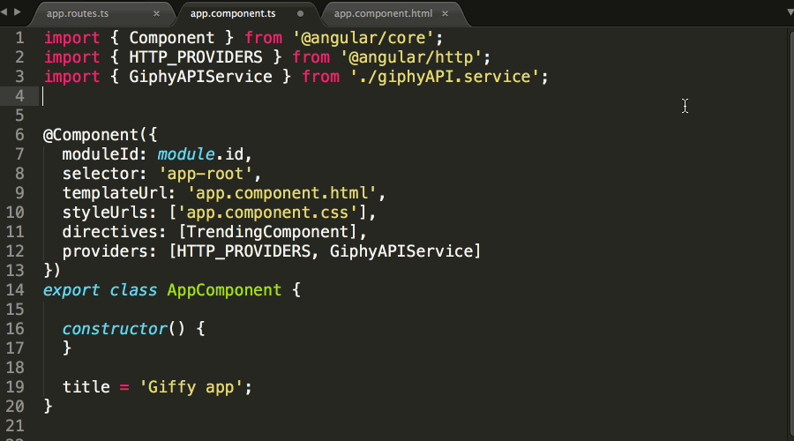Image resolution: width=794 pixels, height=441 pixels.
Task: Click 'app.component.html' string in code
Action: pos(281,193)
